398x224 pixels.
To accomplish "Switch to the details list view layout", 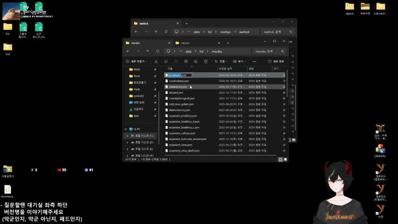I will pos(280,160).
